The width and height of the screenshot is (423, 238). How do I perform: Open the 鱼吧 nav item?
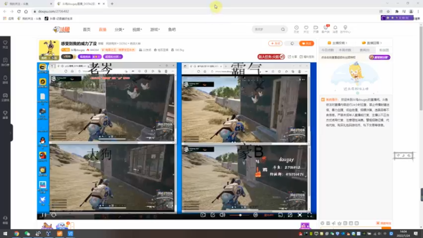pos(172,30)
